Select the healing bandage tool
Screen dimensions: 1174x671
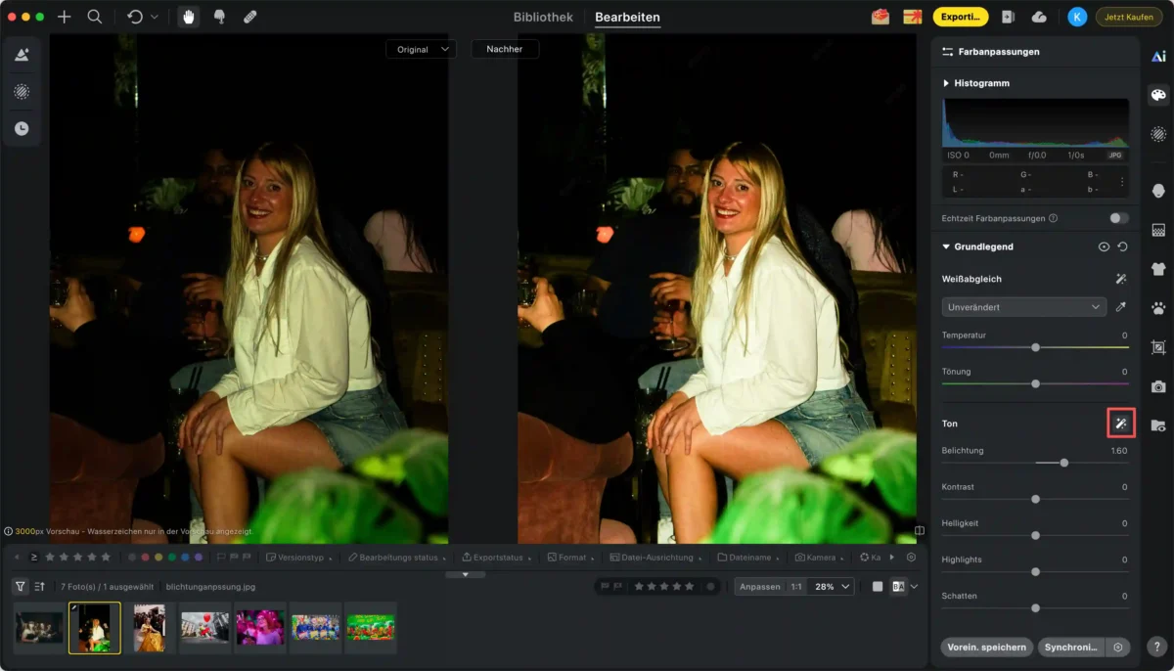point(249,17)
